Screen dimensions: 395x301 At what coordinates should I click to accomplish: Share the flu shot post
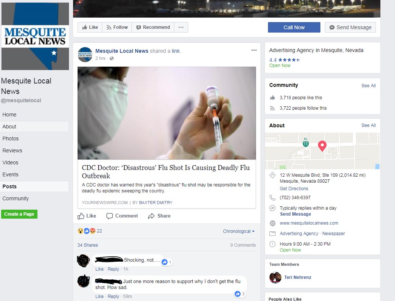[159, 216]
